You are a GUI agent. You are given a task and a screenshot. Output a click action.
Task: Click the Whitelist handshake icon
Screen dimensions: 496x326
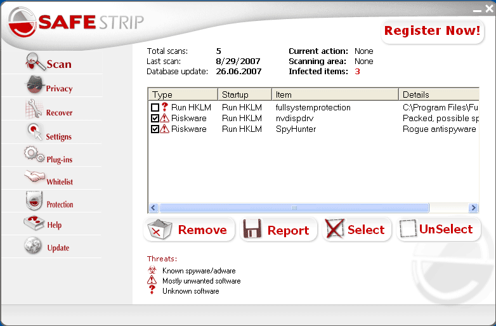coord(34,176)
